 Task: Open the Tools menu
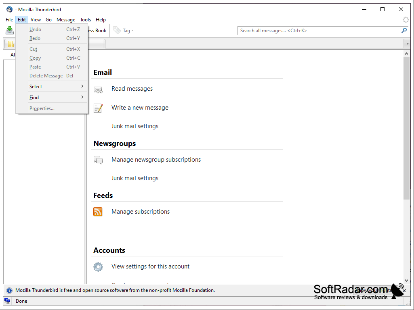click(x=85, y=20)
